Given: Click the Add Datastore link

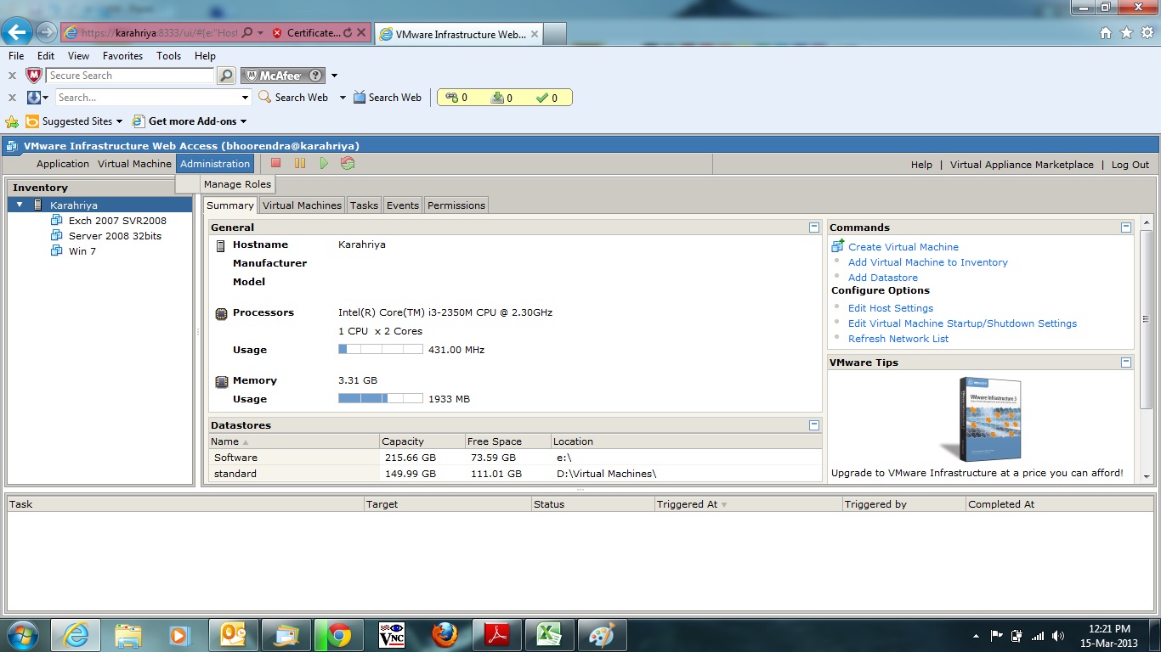Looking at the screenshot, I should coord(883,278).
